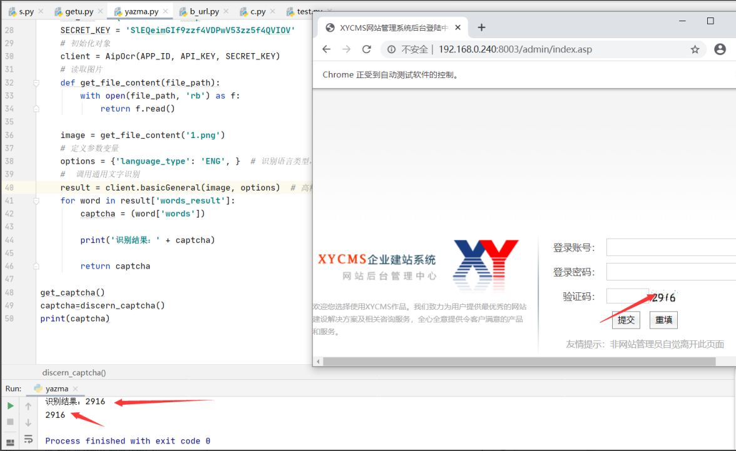Go forward in Chrome browser
Image resolution: width=736 pixels, height=451 pixels.
pyautogui.click(x=347, y=49)
